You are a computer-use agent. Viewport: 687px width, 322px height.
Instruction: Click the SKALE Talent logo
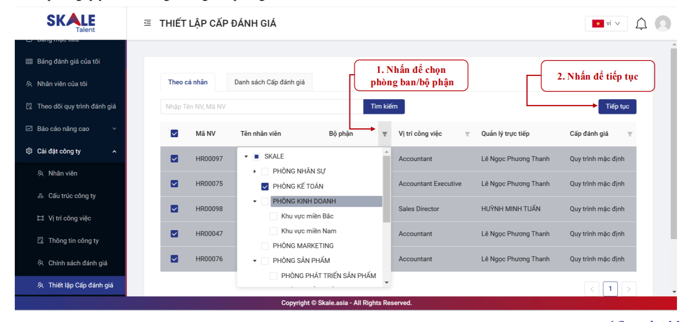[x=71, y=22]
